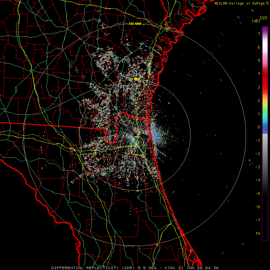Click the positive 3 label on the dB scale
Screen dimensions: 270x270
pos(259,87)
